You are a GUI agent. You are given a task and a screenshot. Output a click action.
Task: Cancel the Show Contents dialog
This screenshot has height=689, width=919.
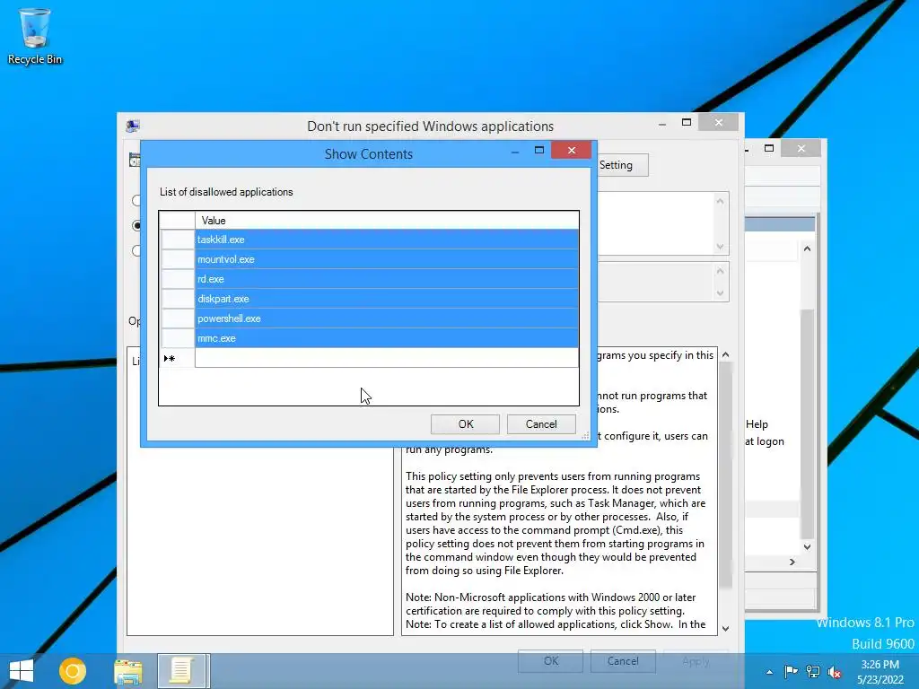[541, 424]
